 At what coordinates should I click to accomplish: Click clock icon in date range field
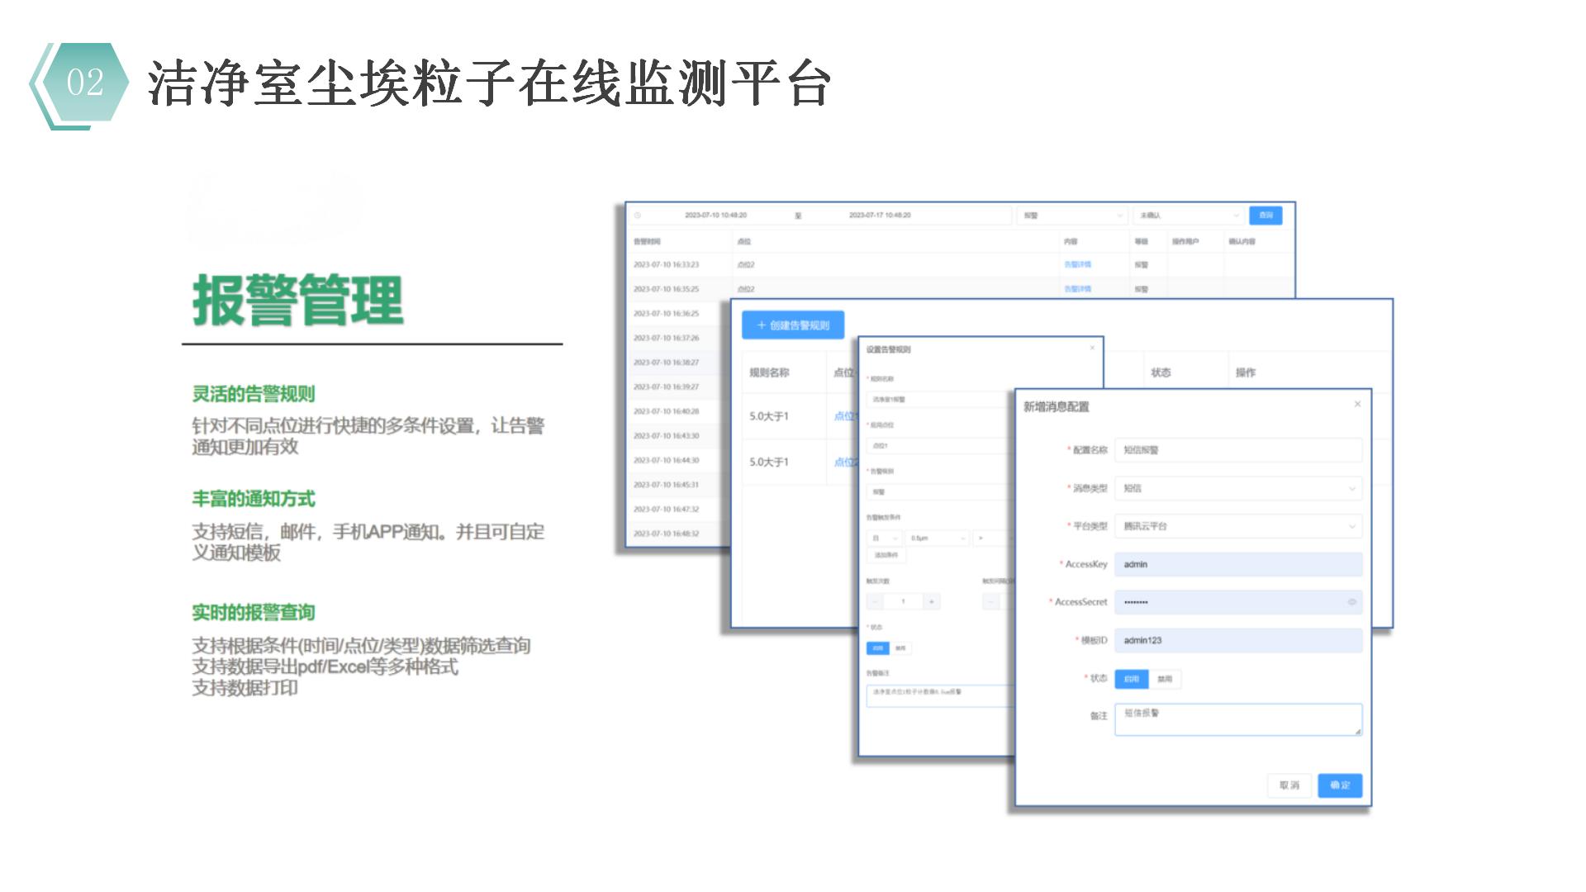click(637, 216)
